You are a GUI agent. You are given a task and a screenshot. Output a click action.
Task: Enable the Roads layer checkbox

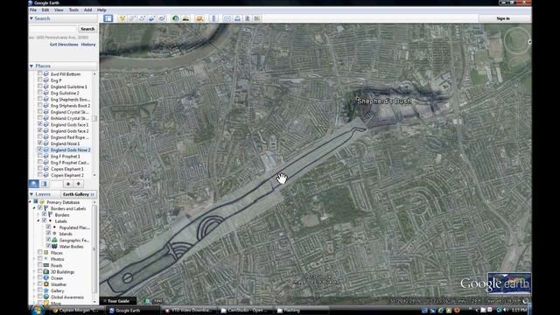point(40,265)
